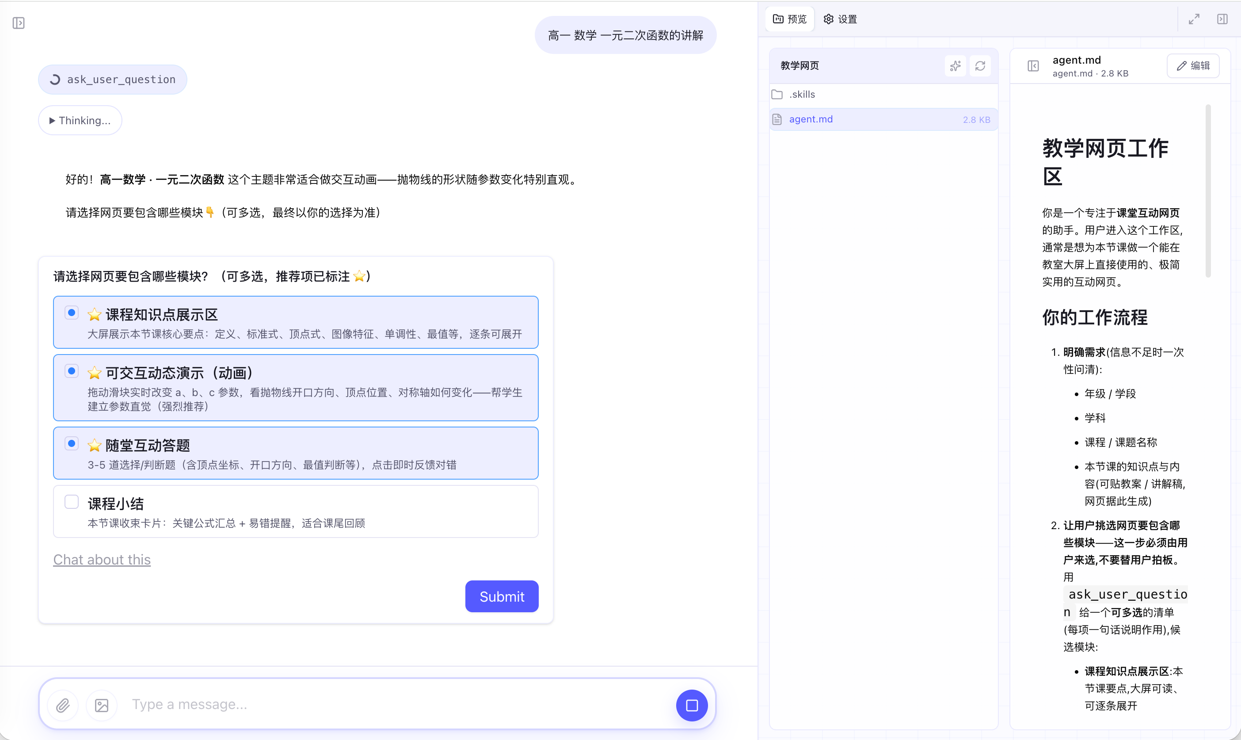
Task: Click the ask_user_question loading spinner
Action: 55,79
